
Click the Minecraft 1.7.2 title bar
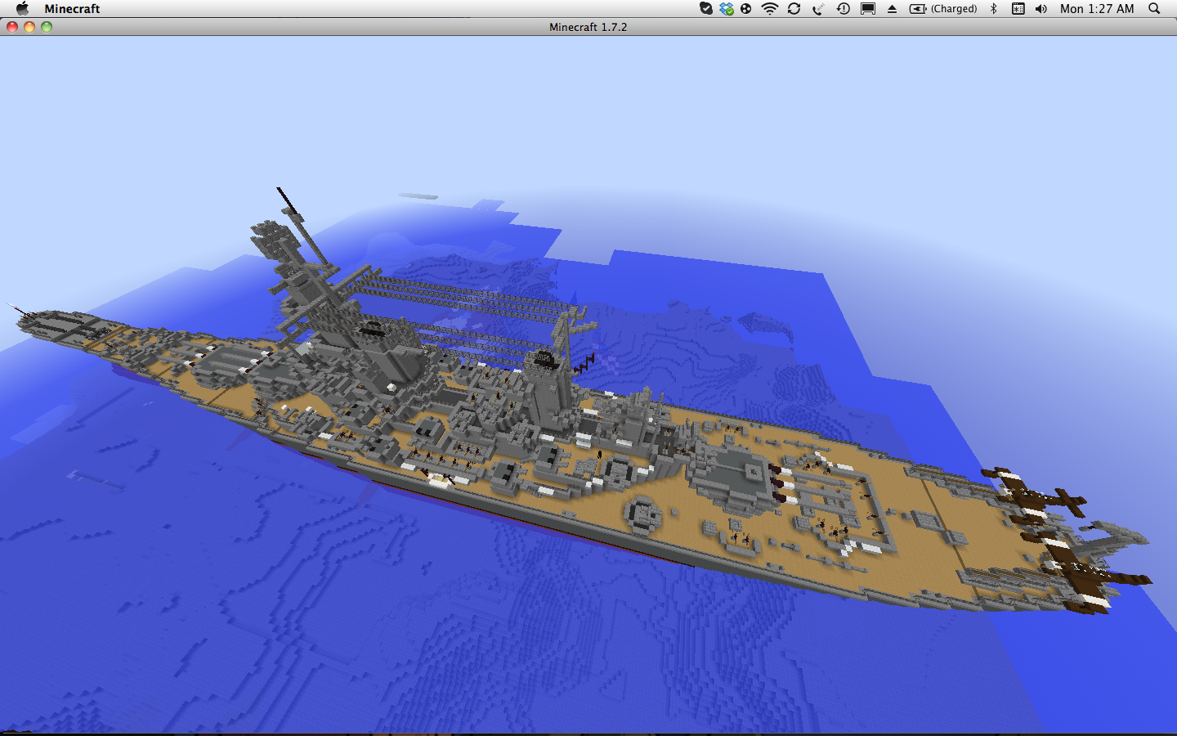pyautogui.click(x=587, y=26)
